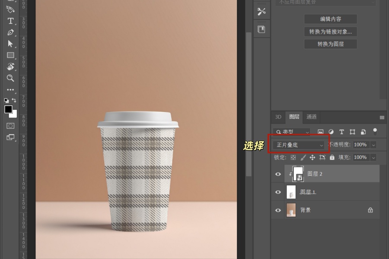Toggle layer filtering on or off
The width and height of the screenshot is (389, 259).
pyautogui.click(x=375, y=132)
